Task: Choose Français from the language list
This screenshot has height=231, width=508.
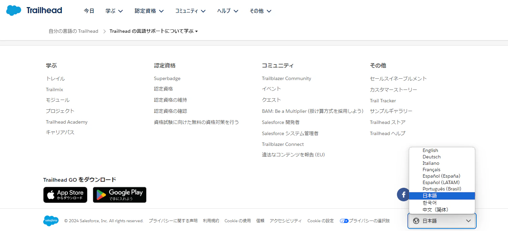Action: (442, 170)
